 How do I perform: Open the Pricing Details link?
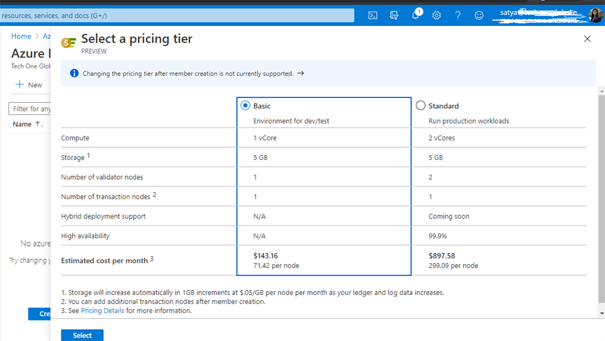102,310
